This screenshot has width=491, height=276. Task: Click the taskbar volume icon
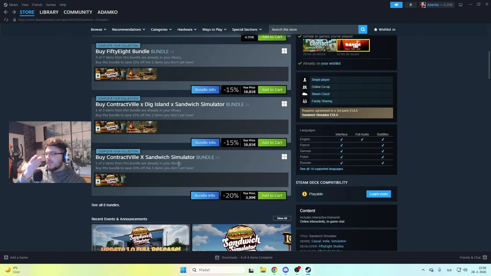click(465, 270)
